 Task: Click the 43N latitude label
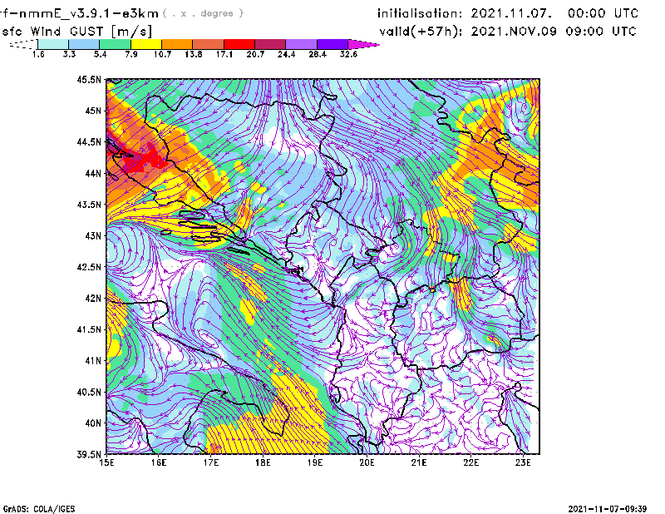93,235
